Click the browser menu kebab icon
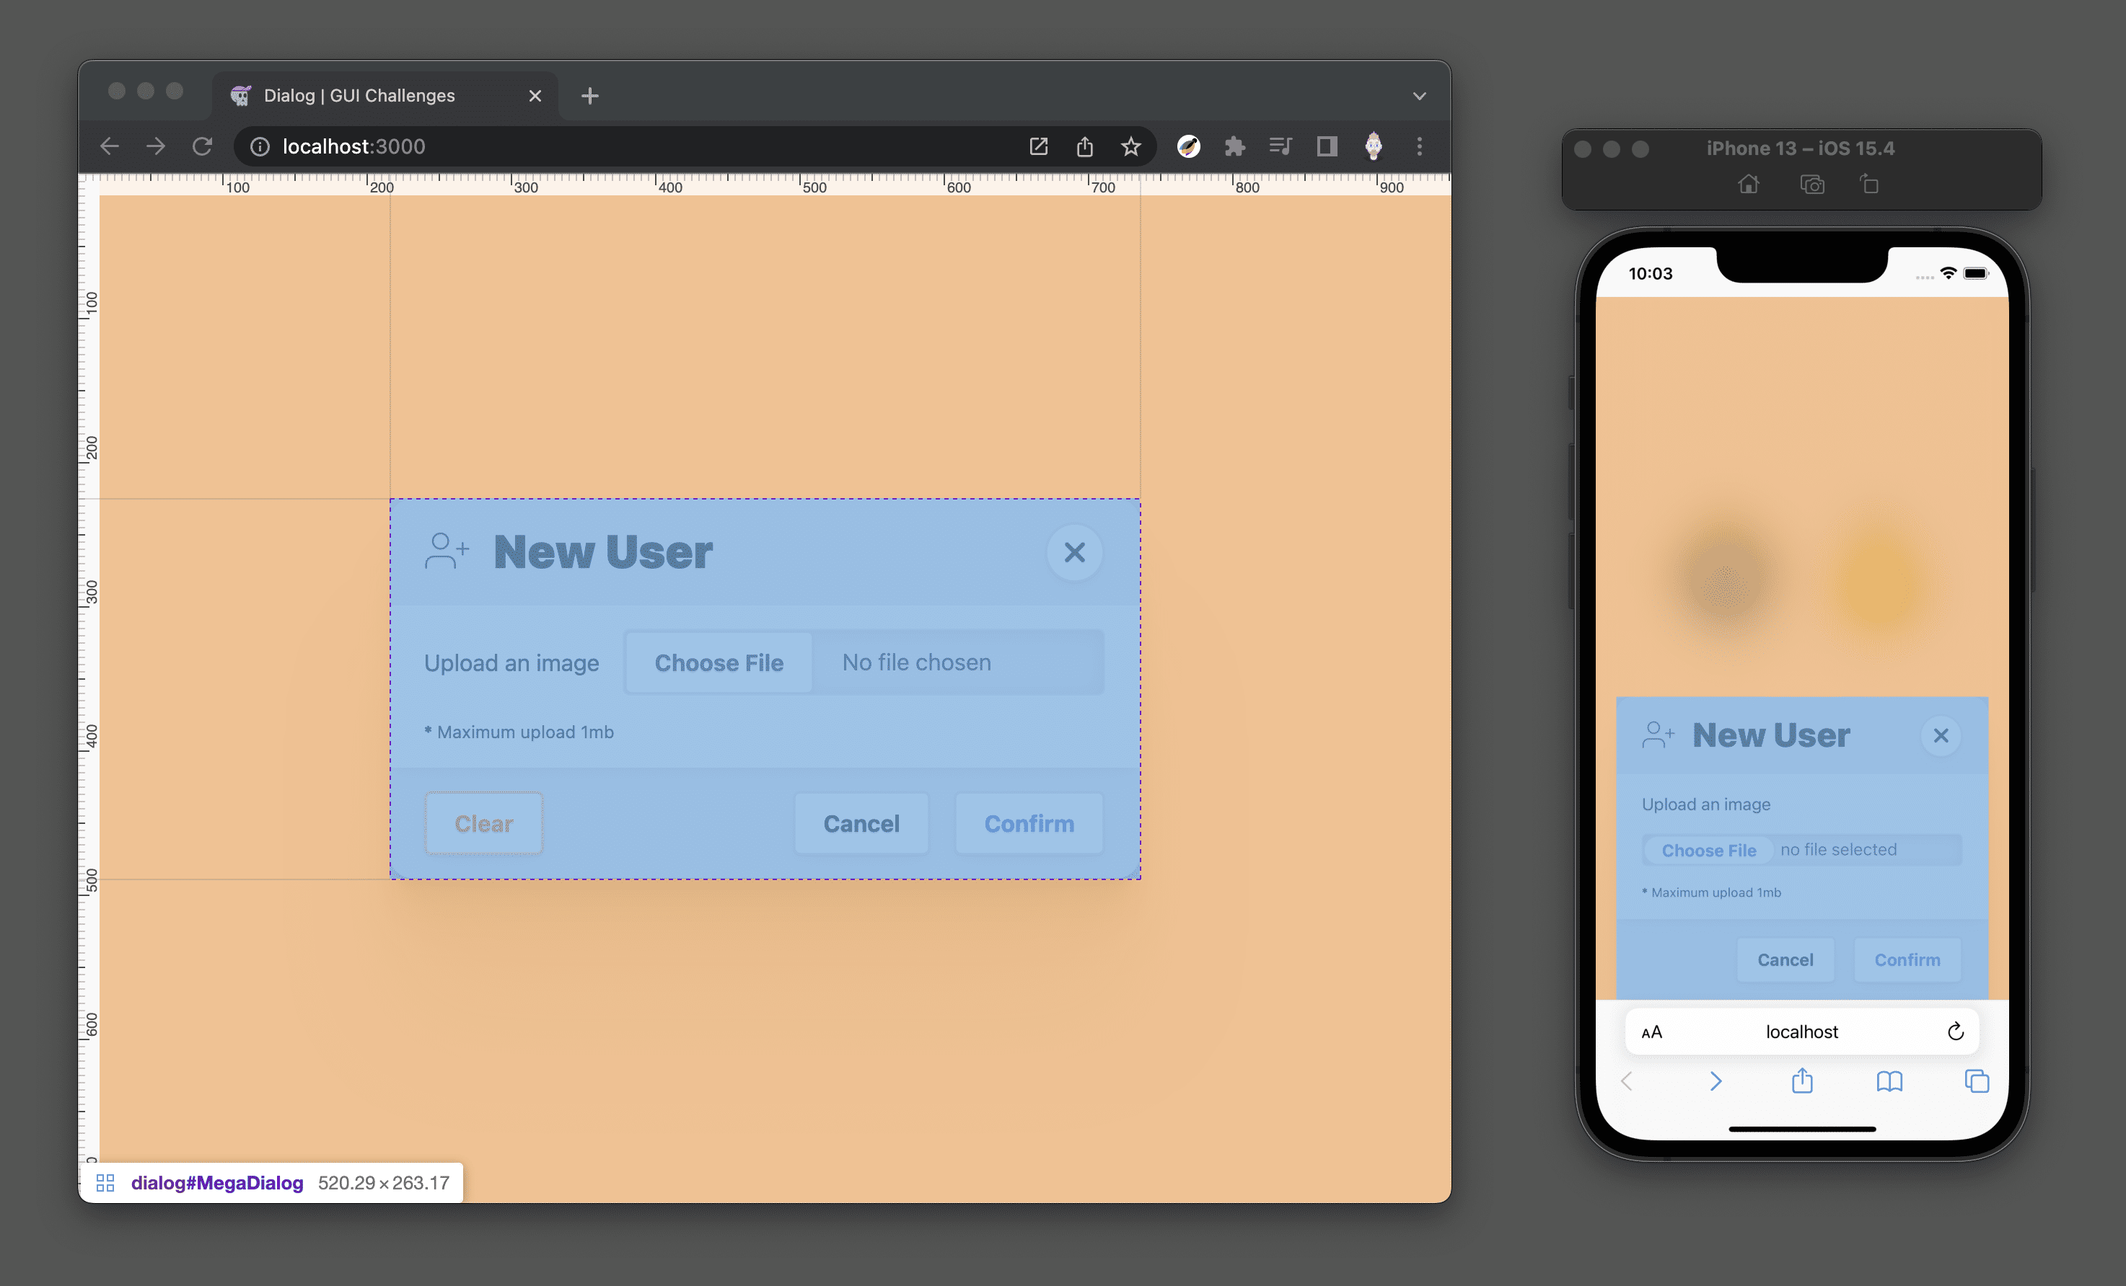 [1418, 147]
